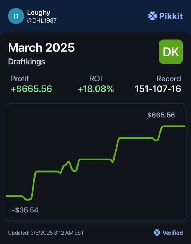Tap the Updated 3/5/2025 timestamp
The width and height of the screenshot is (191, 244).
[46, 233]
